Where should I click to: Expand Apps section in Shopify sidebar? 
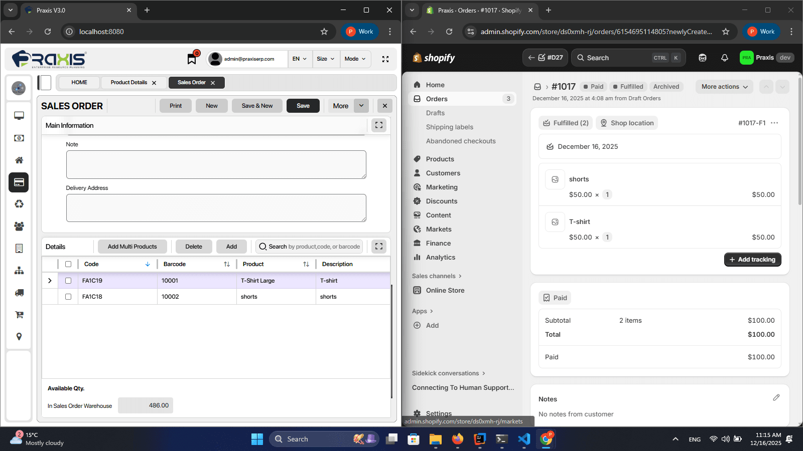pyautogui.click(x=423, y=311)
